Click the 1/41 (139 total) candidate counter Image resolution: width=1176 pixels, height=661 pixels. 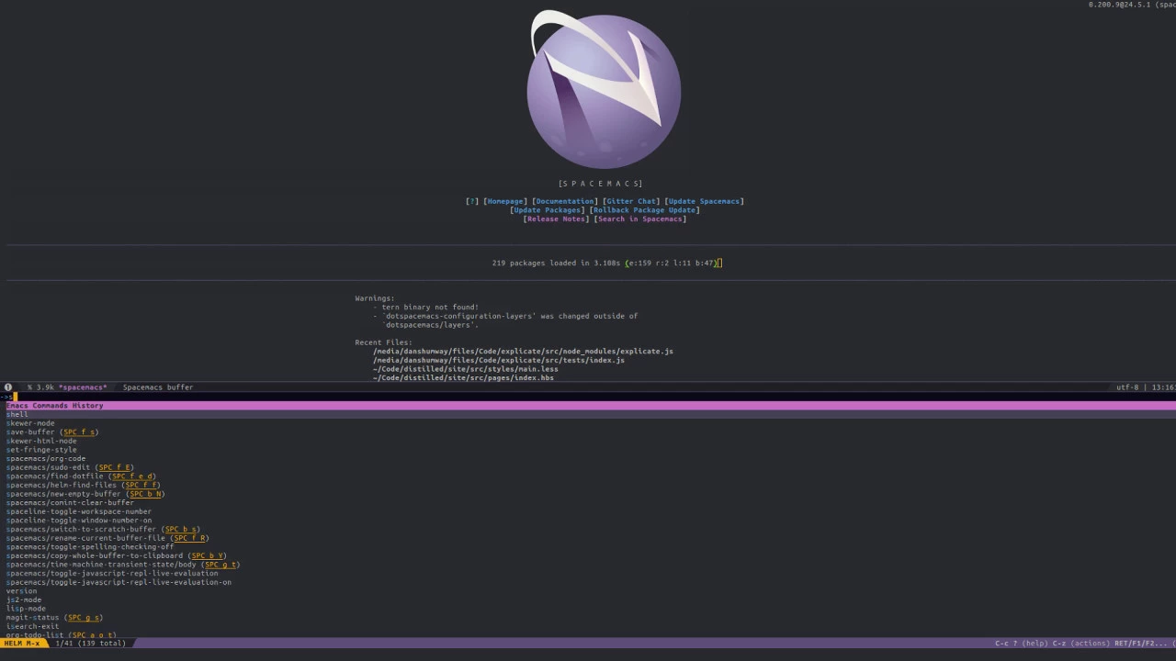click(90, 644)
